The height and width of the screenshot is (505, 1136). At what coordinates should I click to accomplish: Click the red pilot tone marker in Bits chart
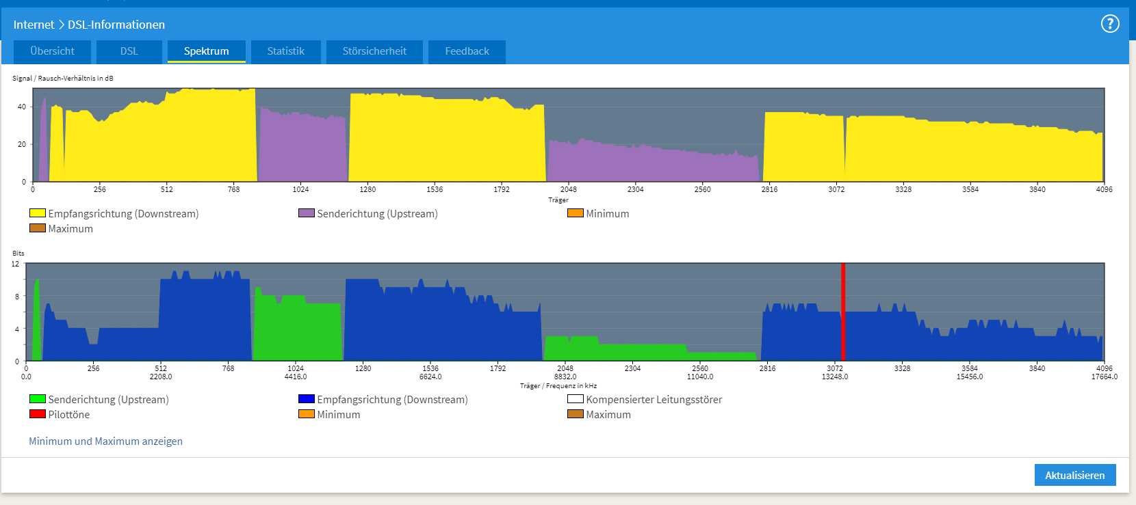pyautogui.click(x=843, y=312)
